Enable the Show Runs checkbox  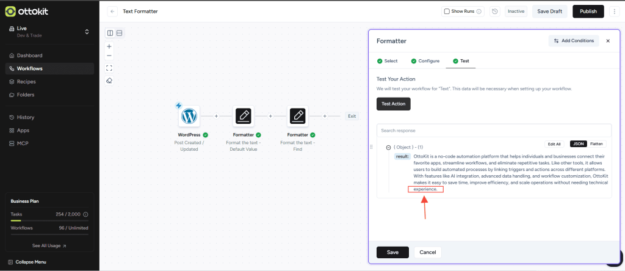coord(447,11)
